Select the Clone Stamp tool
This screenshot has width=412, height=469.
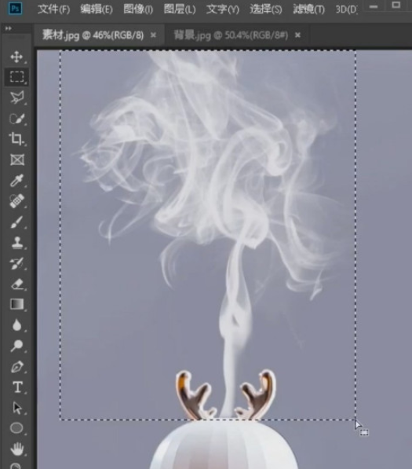(17, 243)
